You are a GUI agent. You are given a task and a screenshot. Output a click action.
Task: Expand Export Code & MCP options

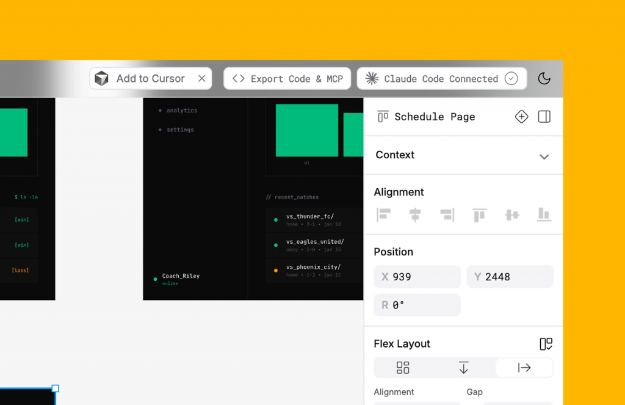point(287,78)
